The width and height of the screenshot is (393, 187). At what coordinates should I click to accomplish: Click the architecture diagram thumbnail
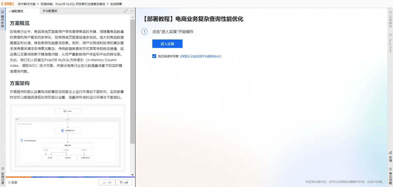point(68,138)
